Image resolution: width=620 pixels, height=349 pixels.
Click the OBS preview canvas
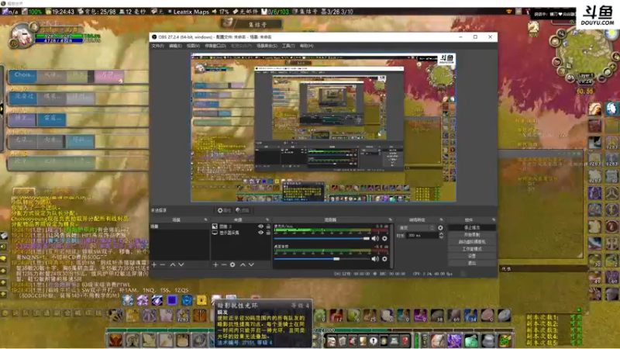point(323,127)
